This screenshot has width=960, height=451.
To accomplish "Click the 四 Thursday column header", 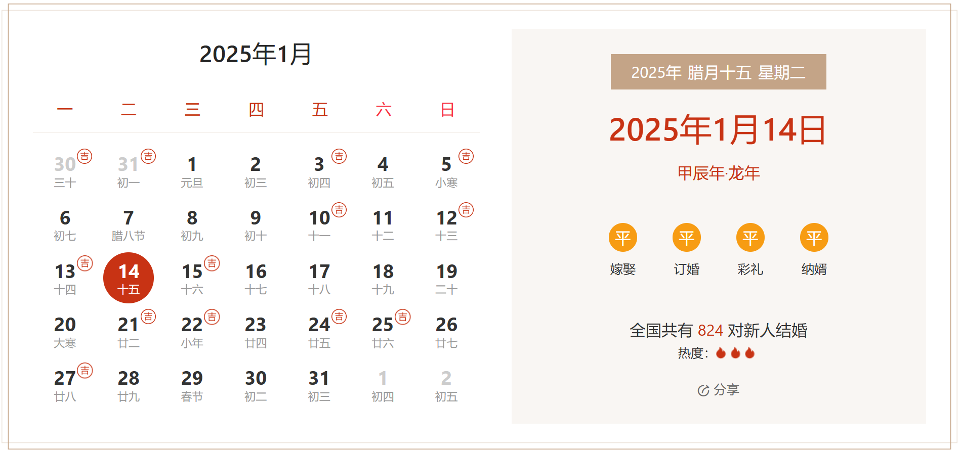I will (x=256, y=110).
